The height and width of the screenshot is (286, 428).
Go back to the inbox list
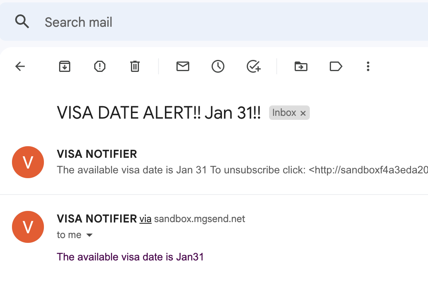[20, 66]
